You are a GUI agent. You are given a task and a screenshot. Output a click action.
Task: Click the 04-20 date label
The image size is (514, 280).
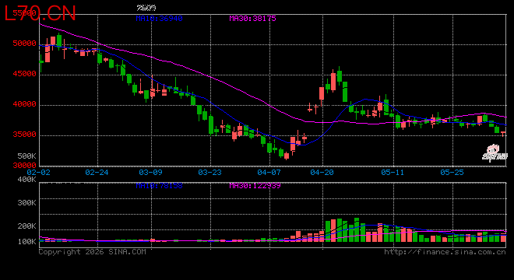tap(322, 172)
